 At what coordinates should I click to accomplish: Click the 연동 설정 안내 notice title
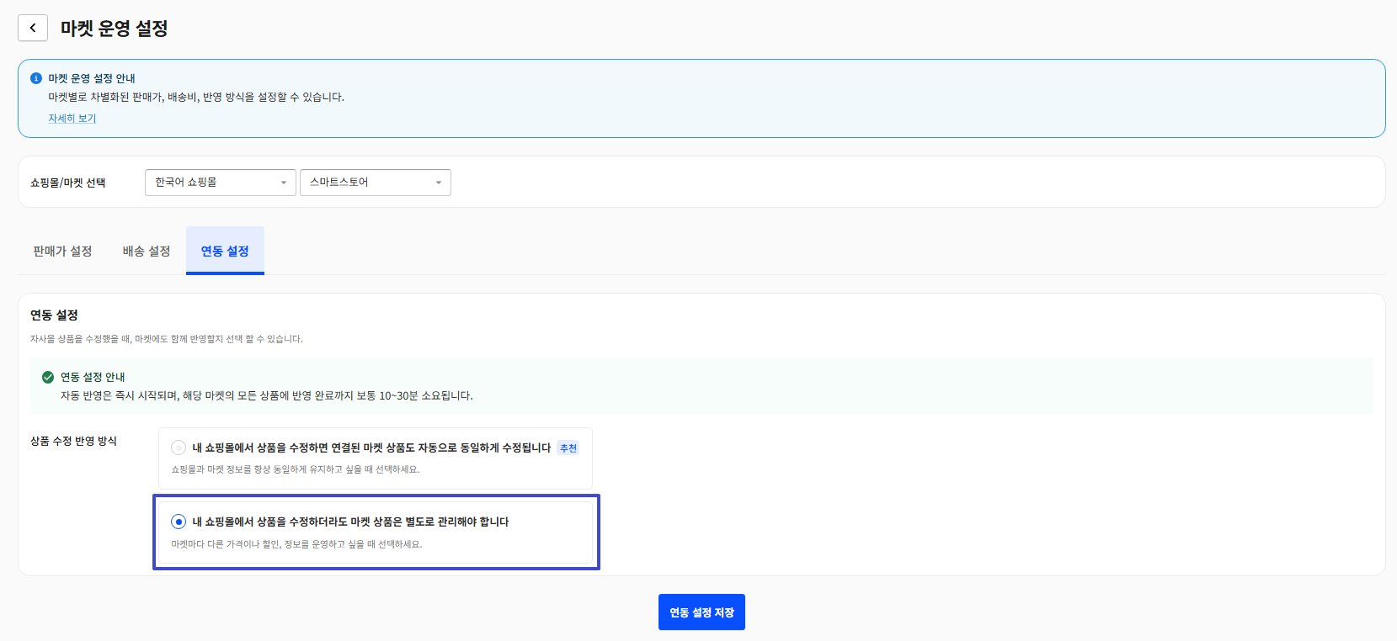[93, 377]
